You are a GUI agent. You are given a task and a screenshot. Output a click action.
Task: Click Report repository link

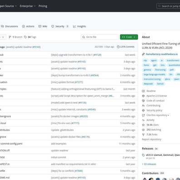coord(151,140)
